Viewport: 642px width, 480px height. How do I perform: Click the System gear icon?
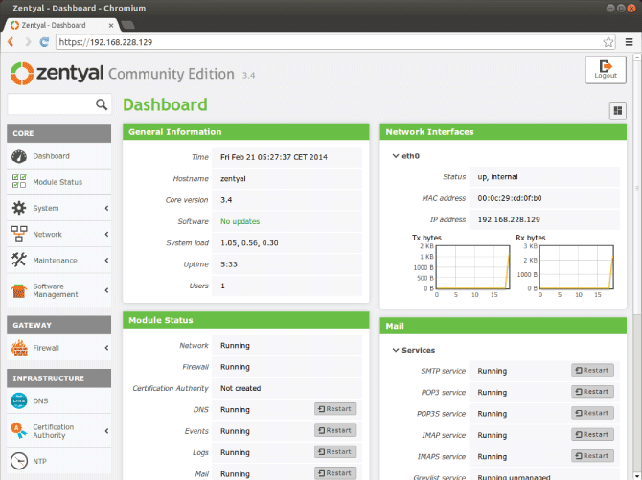click(x=19, y=208)
